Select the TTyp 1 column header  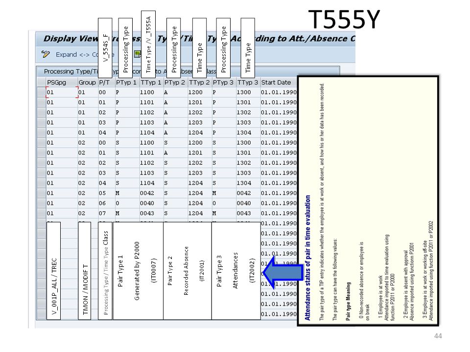point(151,82)
